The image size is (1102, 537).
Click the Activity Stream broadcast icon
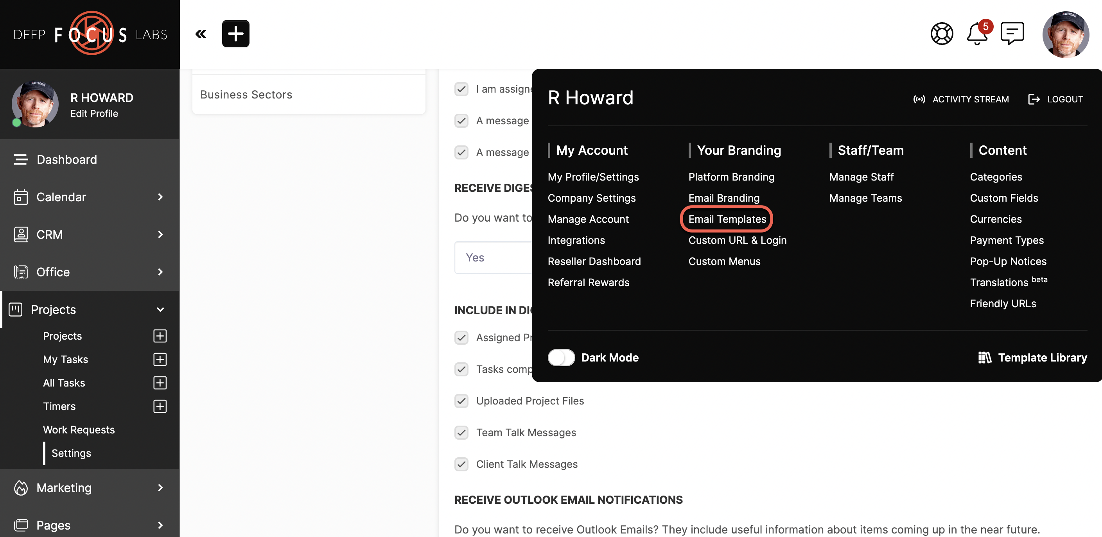919,99
